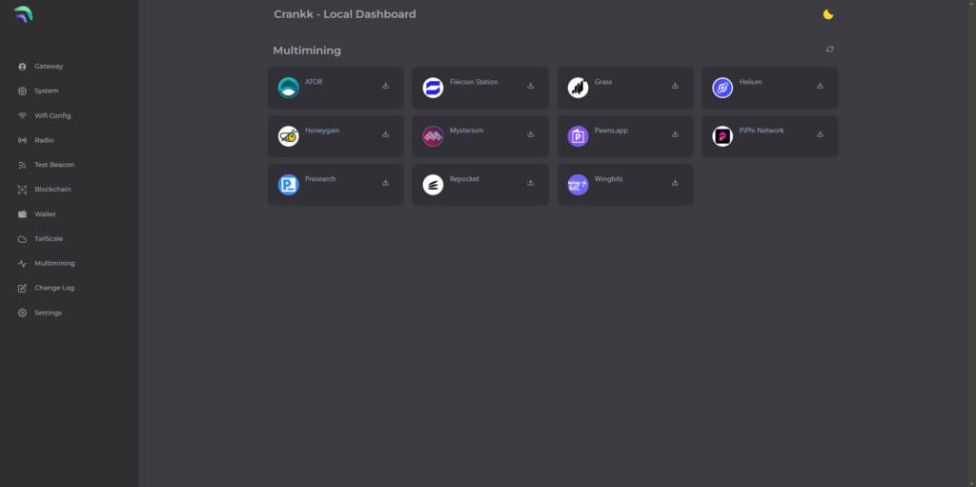The height and width of the screenshot is (487, 976).
Task: Click the Filecoin Station logo
Action: (433, 88)
